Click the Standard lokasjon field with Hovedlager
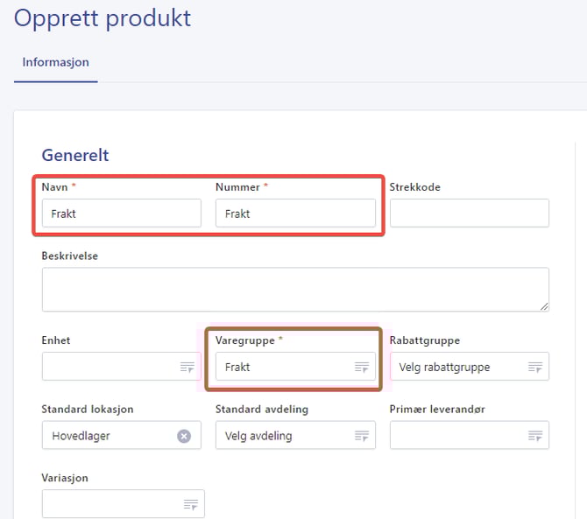This screenshot has height=519, width=587. pyautogui.click(x=105, y=436)
